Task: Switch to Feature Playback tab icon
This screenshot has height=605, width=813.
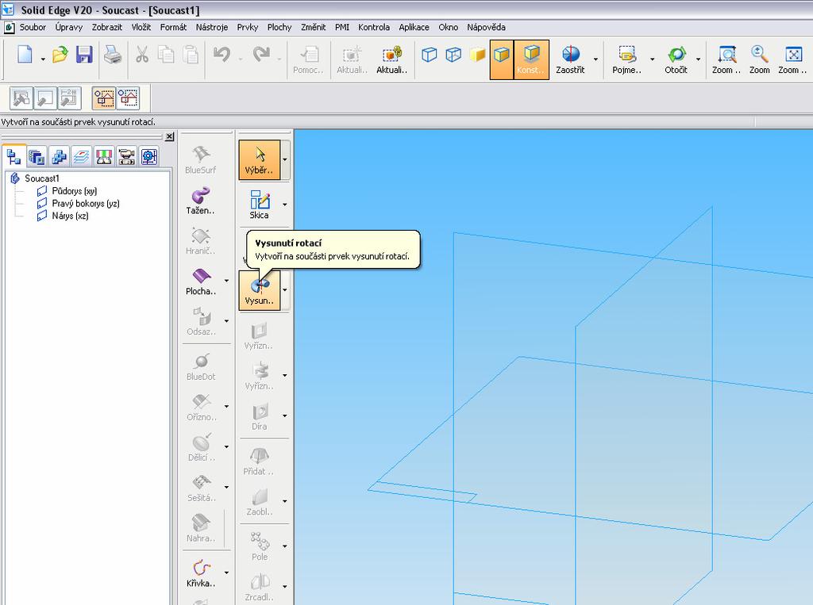Action: click(126, 156)
